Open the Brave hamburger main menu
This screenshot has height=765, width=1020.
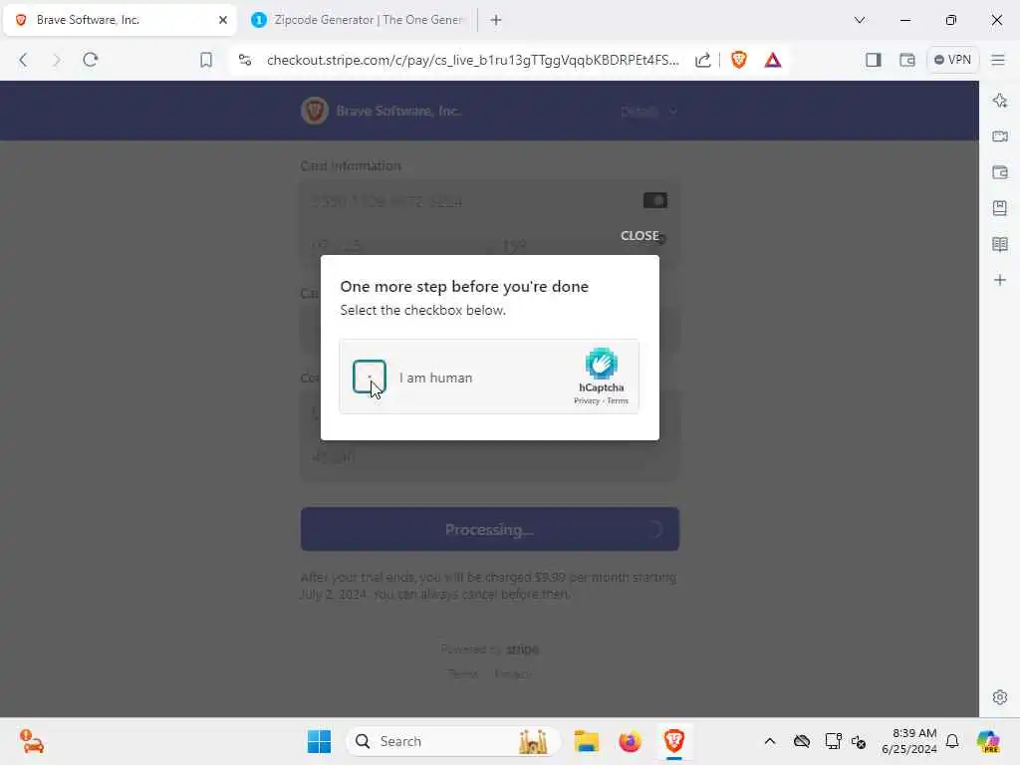pos(998,60)
